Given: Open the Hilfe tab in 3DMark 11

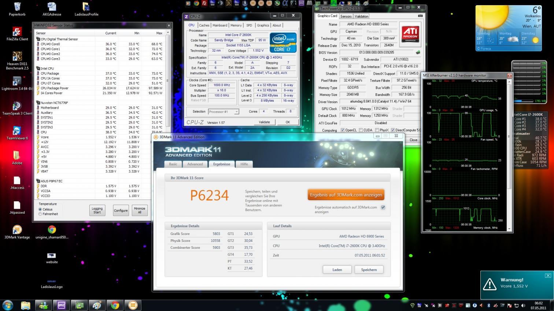Looking at the screenshot, I should coord(244,164).
